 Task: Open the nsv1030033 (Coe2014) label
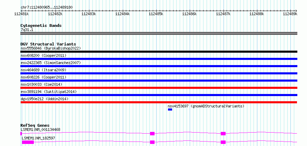[41, 84]
